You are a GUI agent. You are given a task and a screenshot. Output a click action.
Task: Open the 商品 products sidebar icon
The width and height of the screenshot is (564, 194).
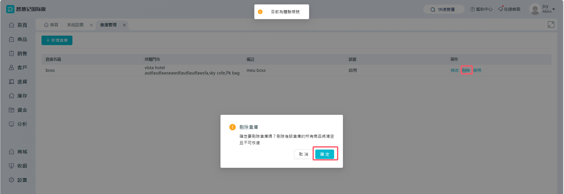pyautogui.click(x=11, y=39)
